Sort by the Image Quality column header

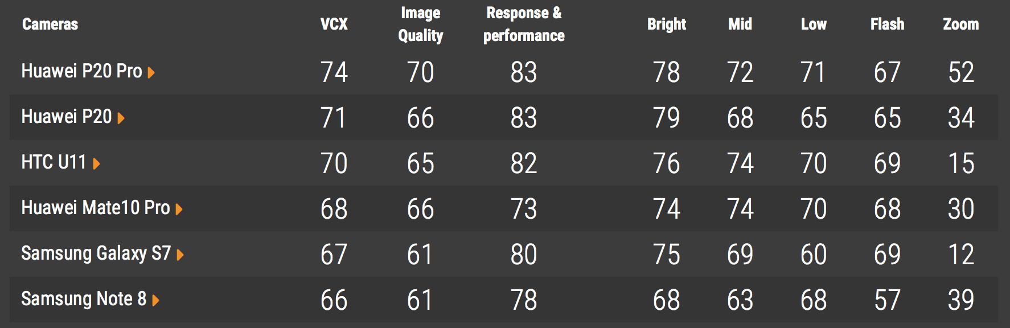pyautogui.click(x=421, y=24)
